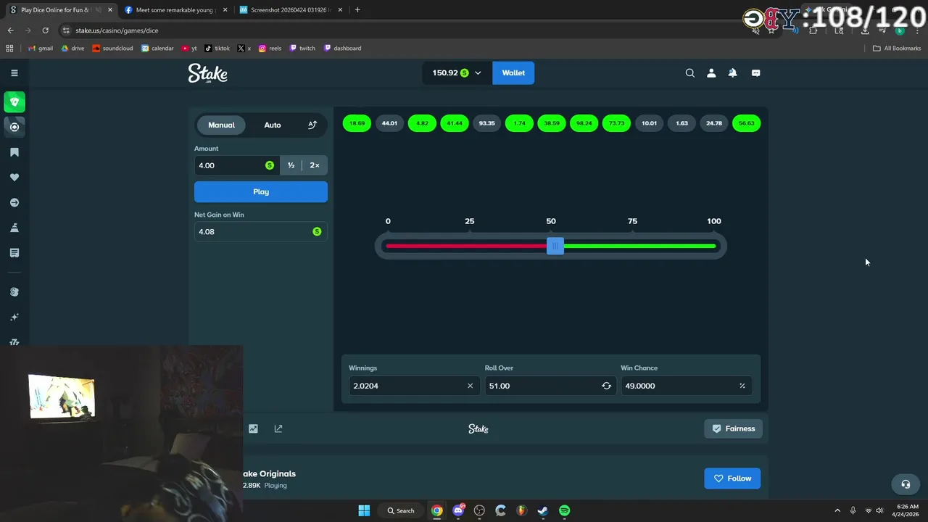Double the bet amount with 2×
The image size is (928, 522).
pyautogui.click(x=315, y=165)
